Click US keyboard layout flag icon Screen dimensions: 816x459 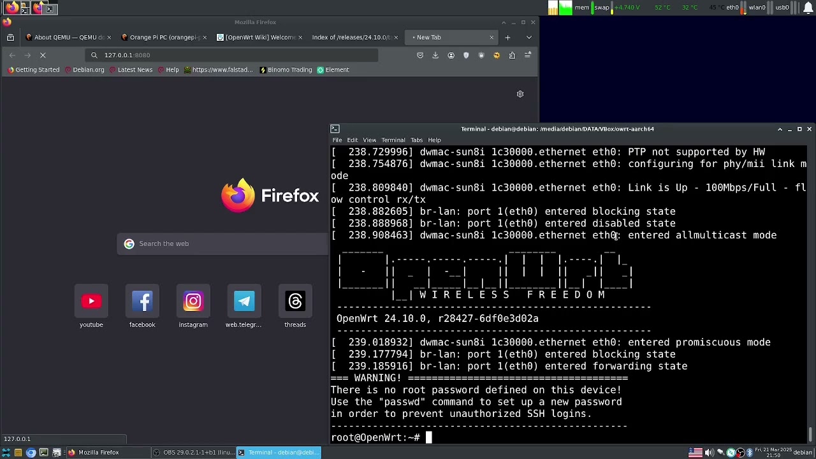[x=696, y=453]
